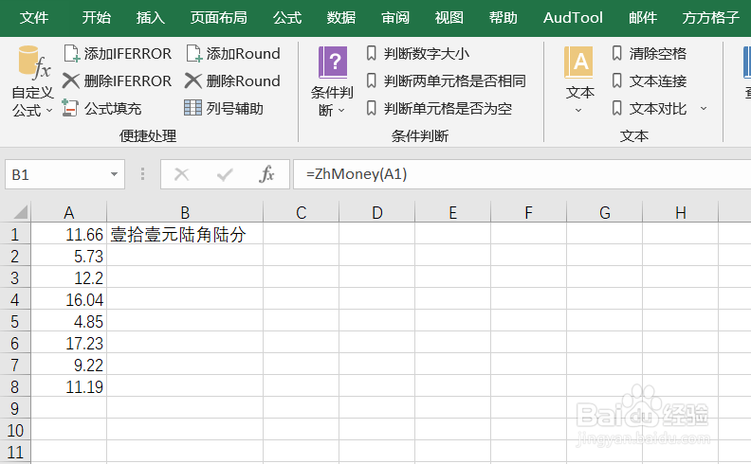The image size is (751, 464).
Task: Expand the text group more options chevron
Action: (704, 109)
